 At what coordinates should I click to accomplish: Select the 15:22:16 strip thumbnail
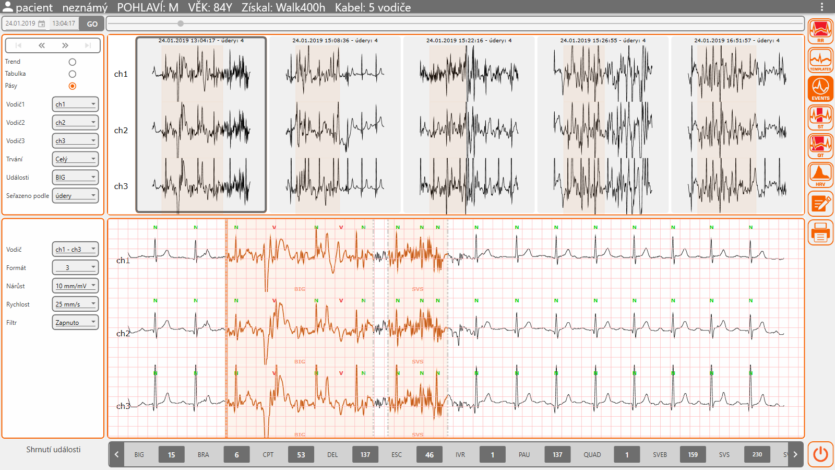[x=469, y=125]
